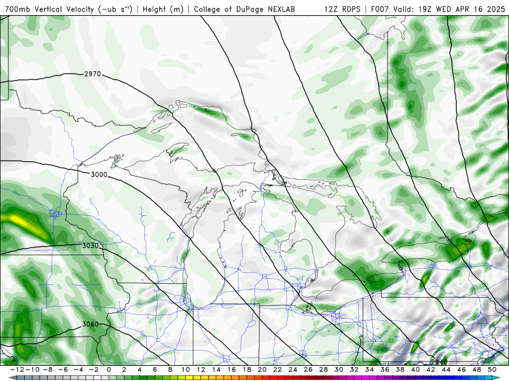Viewport: 509px width, 381px height.
Task: Click 'Valid: 19Z WED APR 16 2025' text
Action: point(449,9)
